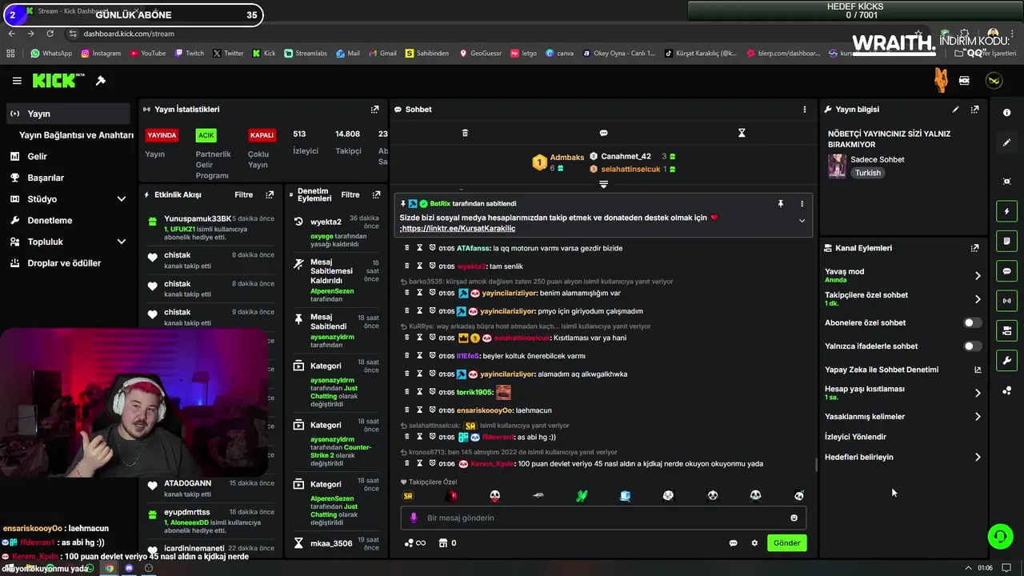Unpin the BotRix pinned message

(x=781, y=204)
